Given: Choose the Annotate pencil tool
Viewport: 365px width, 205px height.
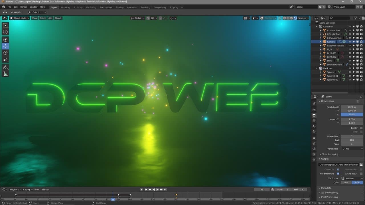Looking at the screenshot, I should (x=5, y=67).
